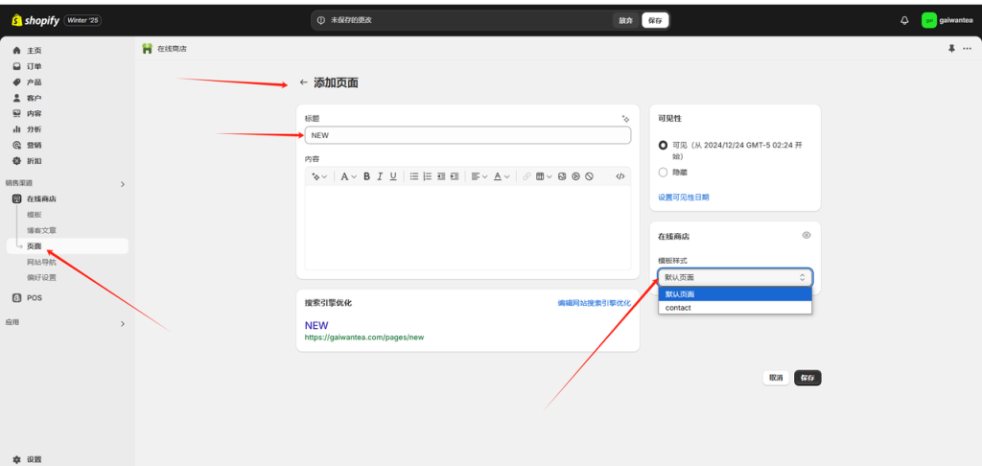Click 编辑网站搜索引擎优化 link
This screenshot has height=466, width=982.
tap(595, 303)
